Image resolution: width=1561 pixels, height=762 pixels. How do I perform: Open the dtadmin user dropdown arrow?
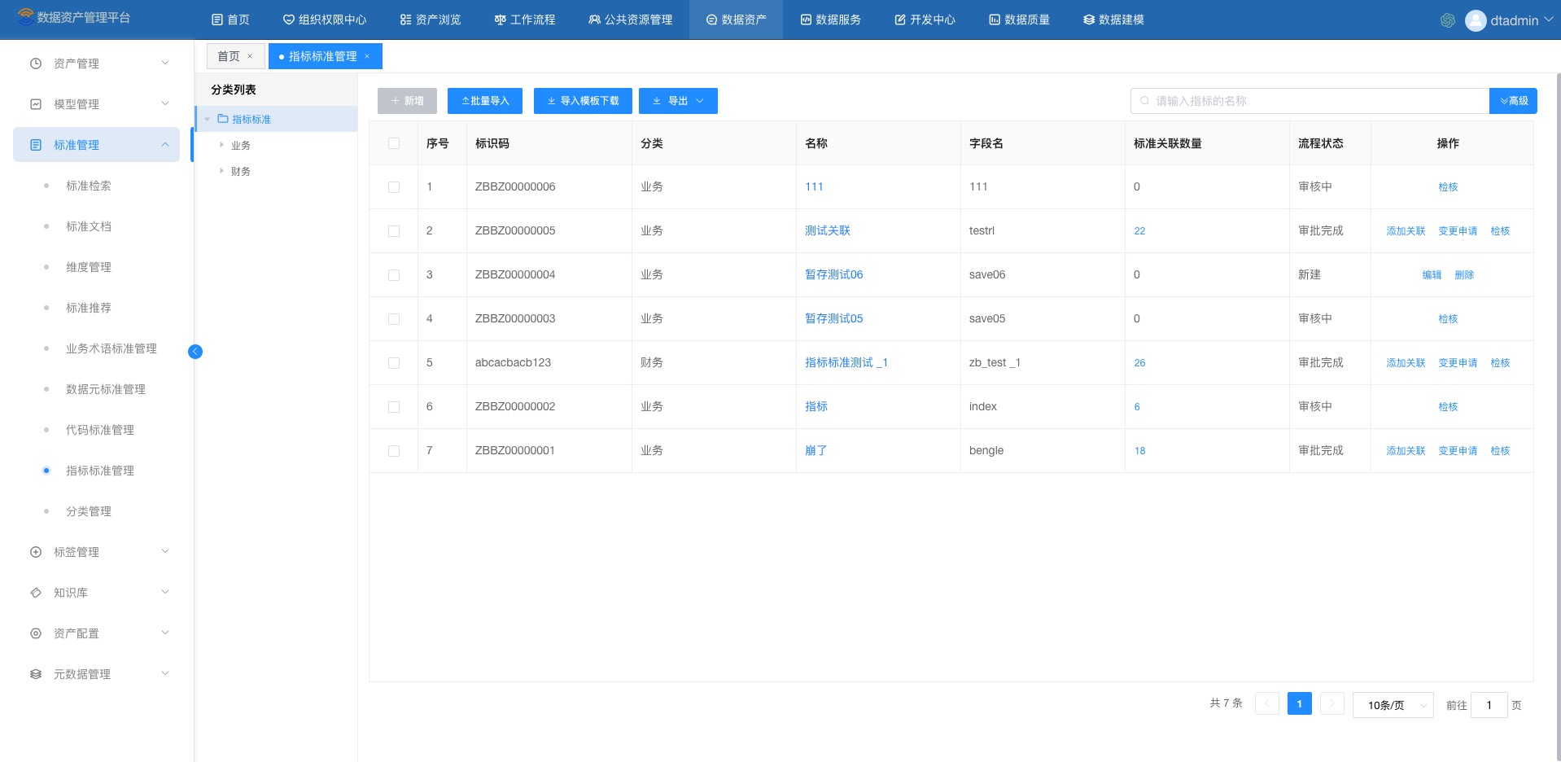coord(1548,20)
